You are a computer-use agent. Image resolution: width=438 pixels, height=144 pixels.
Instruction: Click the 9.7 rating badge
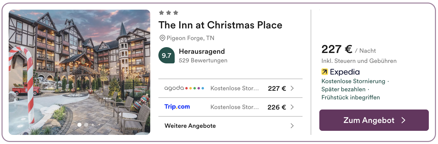pyautogui.click(x=167, y=55)
